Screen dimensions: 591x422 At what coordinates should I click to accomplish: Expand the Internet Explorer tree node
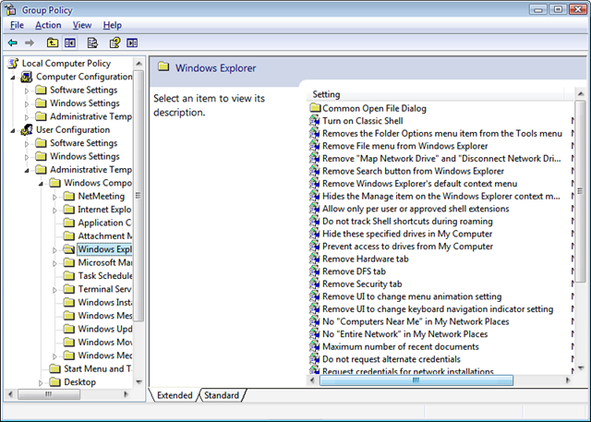54,211
